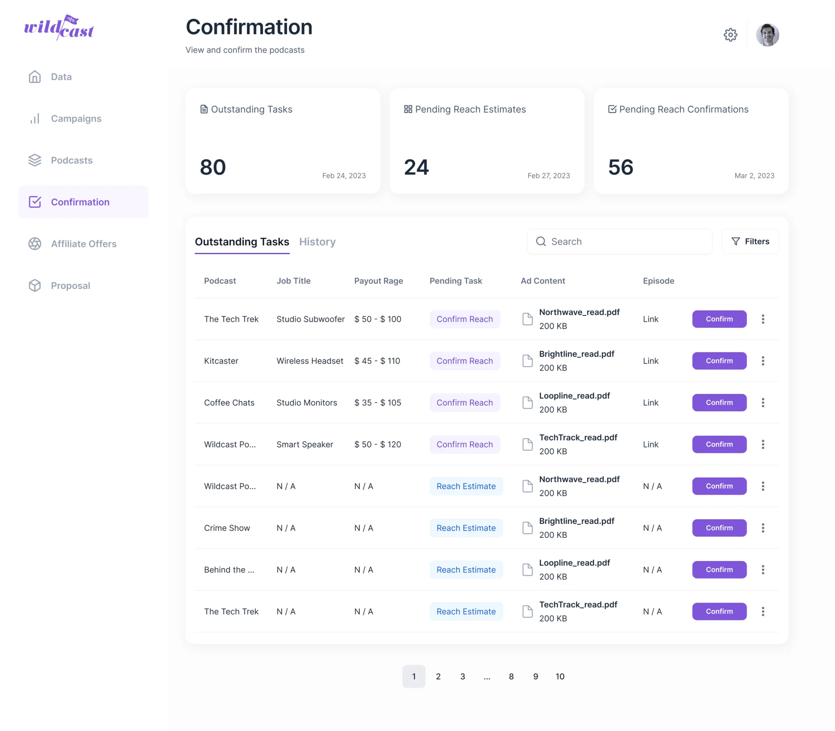835x731 pixels.
Task: Click the Payout Rage column header
Action: [x=378, y=281]
